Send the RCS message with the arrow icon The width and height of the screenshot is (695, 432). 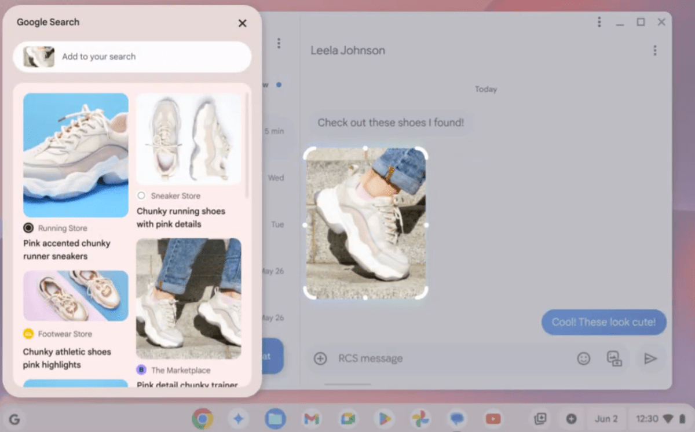click(x=650, y=359)
